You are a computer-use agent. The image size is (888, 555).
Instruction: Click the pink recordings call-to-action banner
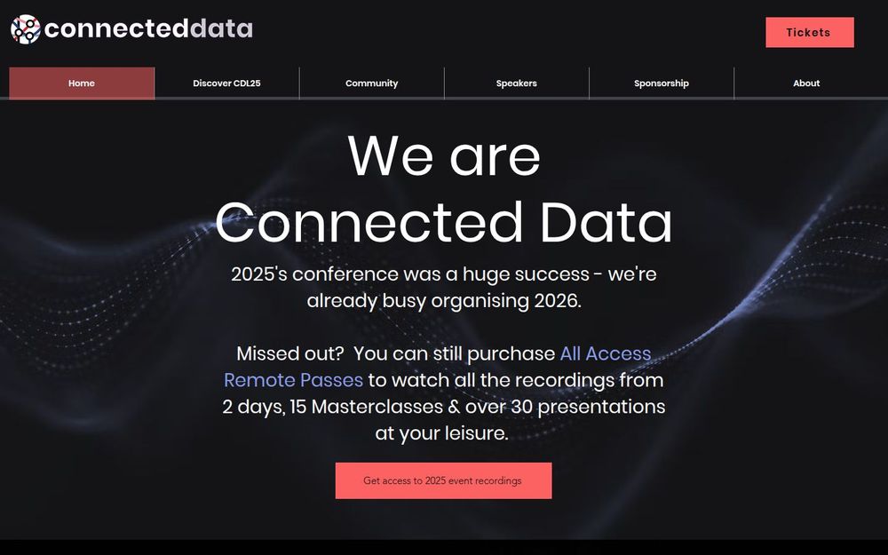[443, 480]
